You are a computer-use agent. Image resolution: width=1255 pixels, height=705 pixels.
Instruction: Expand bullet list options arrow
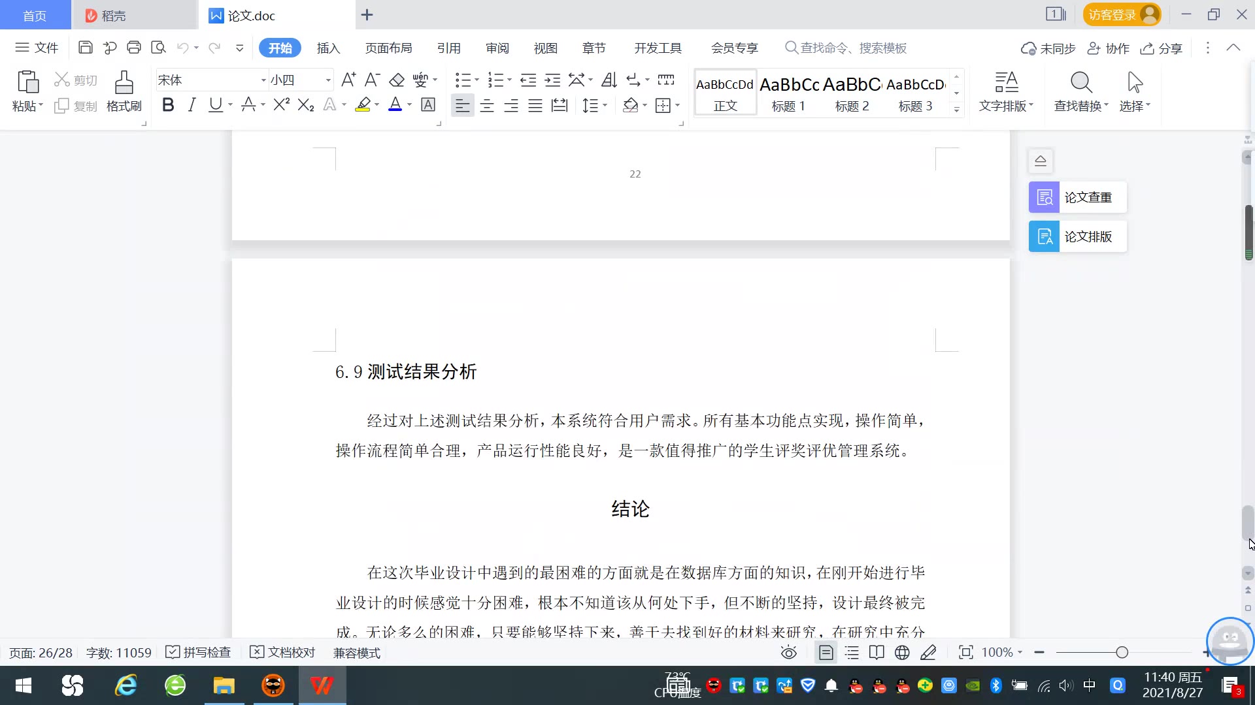click(477, 80)
